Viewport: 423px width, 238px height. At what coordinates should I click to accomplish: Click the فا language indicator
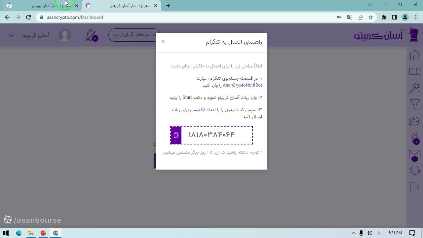tap(379, 233)
